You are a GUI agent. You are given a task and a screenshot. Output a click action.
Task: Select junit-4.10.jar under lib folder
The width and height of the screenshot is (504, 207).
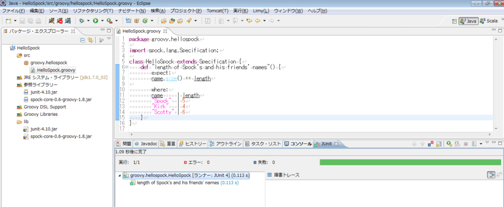[40, 129]
